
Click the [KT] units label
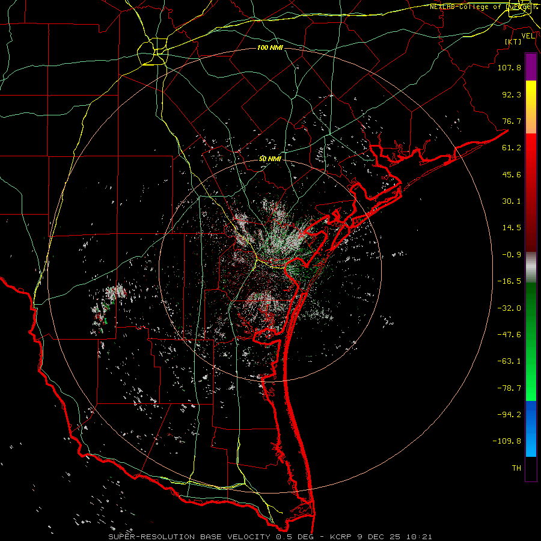(x=513, y=41)
